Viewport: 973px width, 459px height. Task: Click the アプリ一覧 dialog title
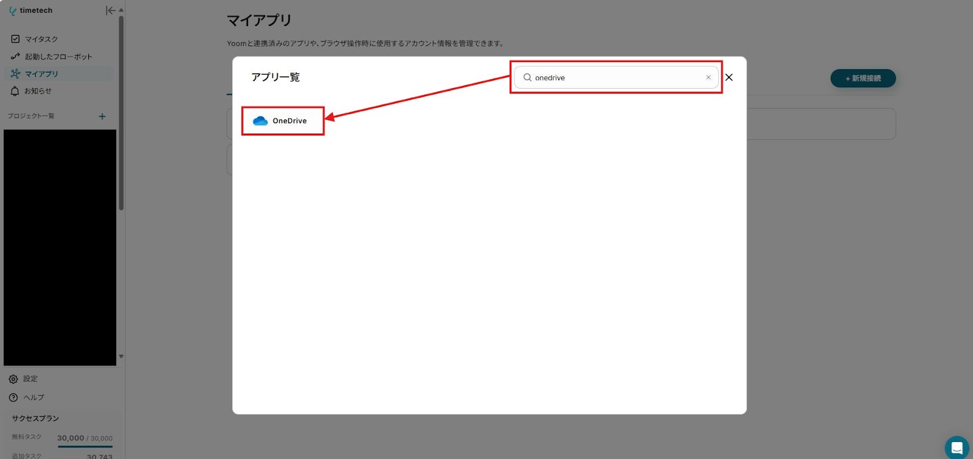(275, 77)
